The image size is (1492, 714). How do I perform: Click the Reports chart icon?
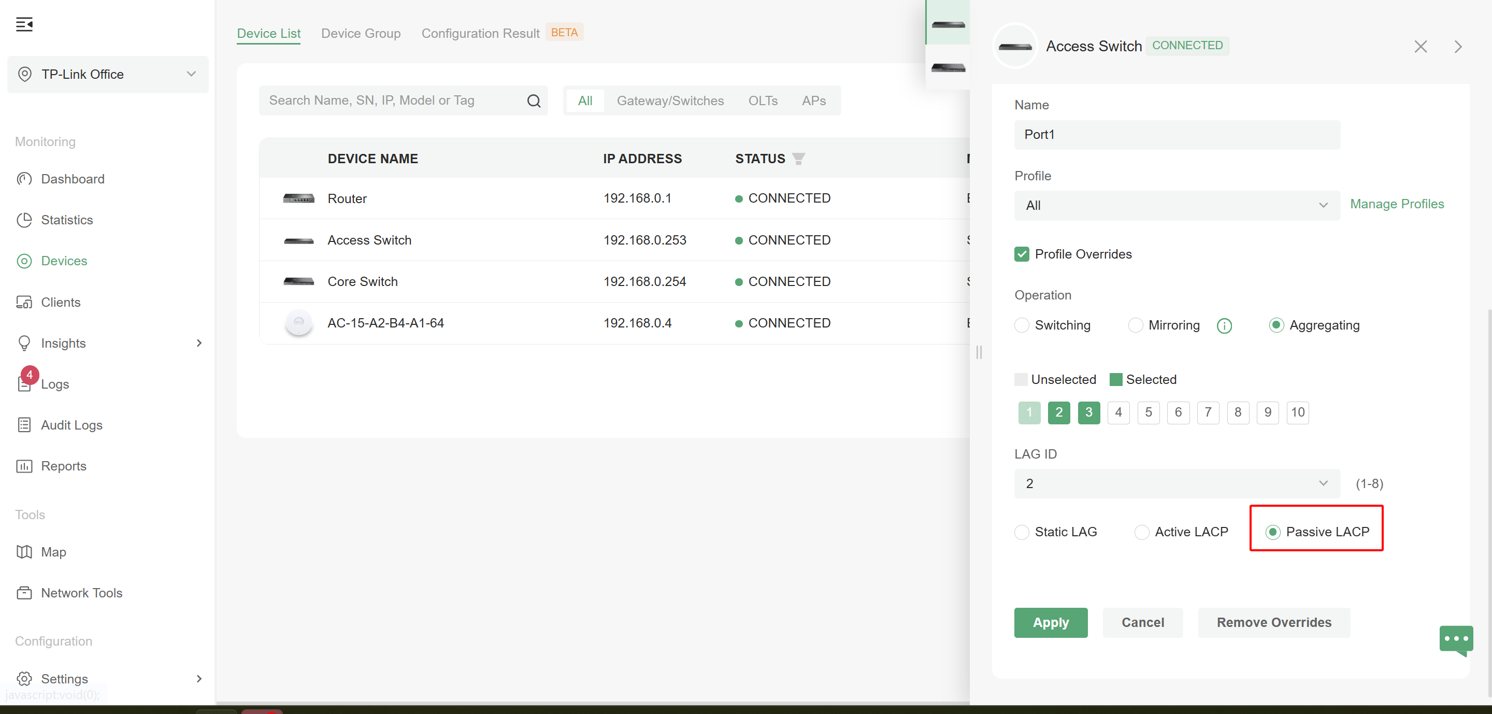(x=24, y=466)
